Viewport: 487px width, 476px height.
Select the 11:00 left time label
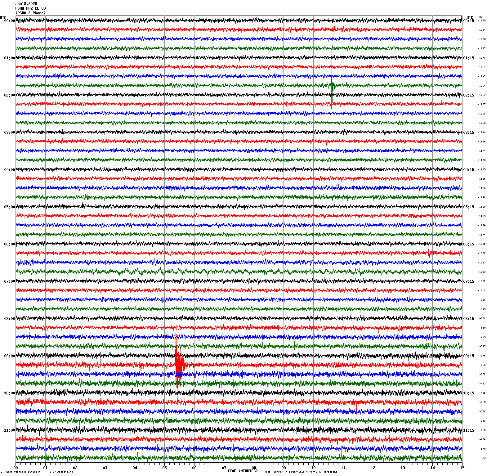(x=9, y=430)
